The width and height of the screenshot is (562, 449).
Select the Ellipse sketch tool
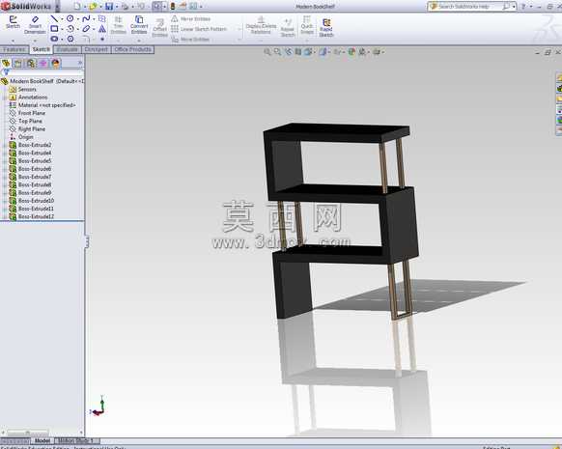tap(86, 29)
